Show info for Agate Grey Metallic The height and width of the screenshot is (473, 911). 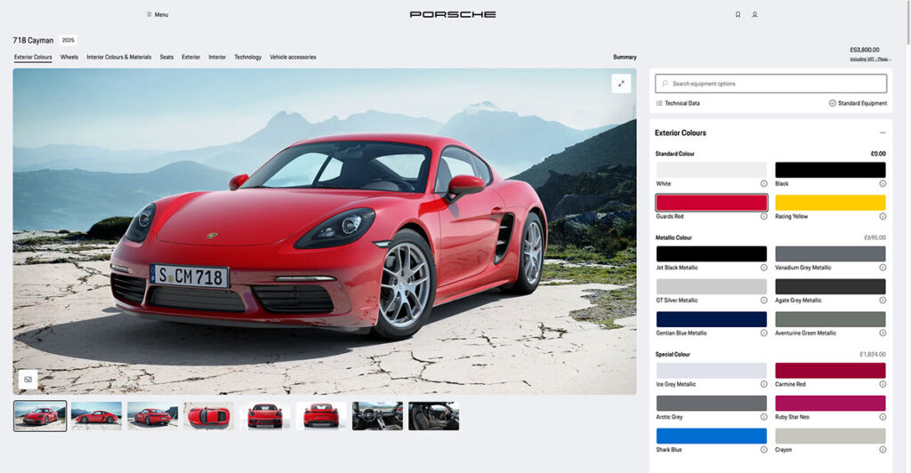pyautogui.click(x=883, y=300)
